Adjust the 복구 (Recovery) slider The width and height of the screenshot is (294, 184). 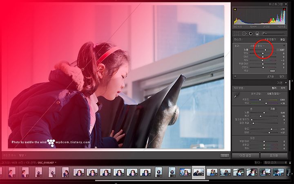[261, 116]
